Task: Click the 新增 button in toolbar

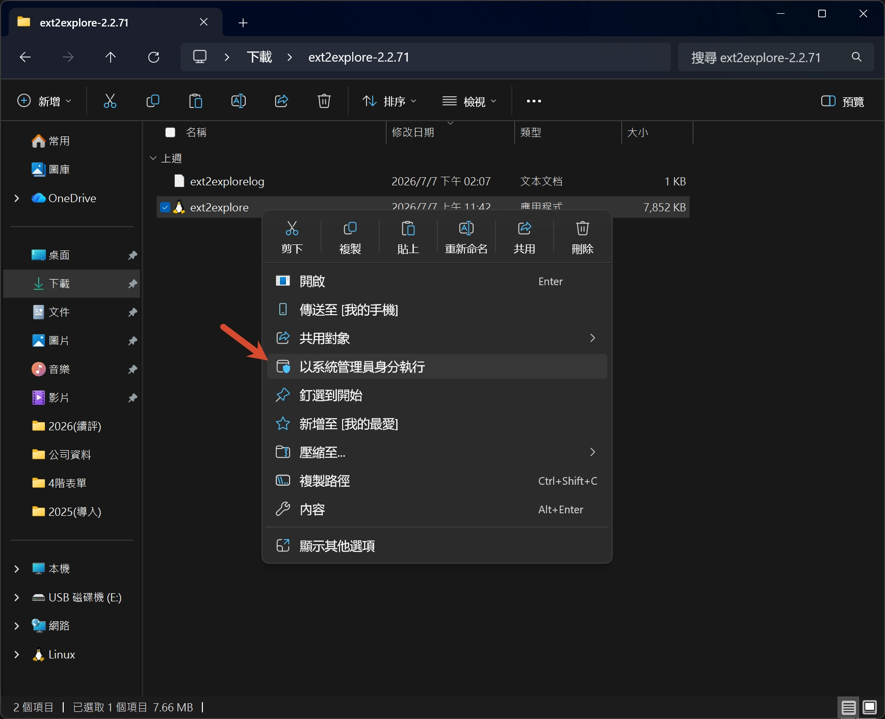Action: click(x=44, y=101)
